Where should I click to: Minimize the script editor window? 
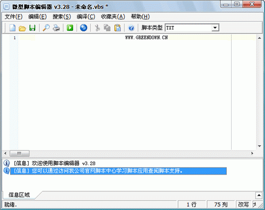tap(226, 5)
